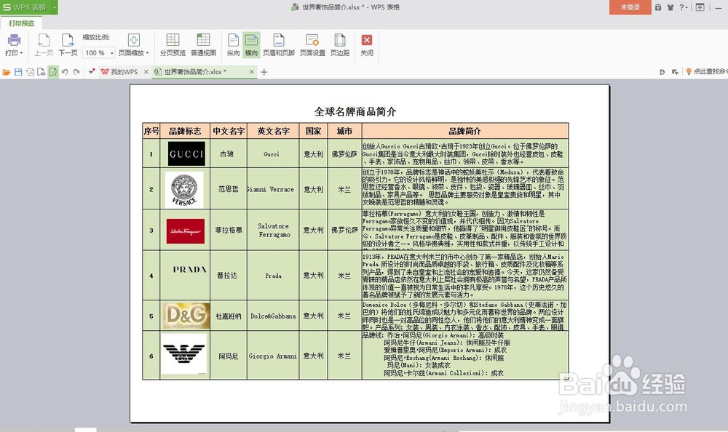Click the red Salvatore Ferragamo logo
Image resolution: width=728 pixels, height=432 pixels.
[x=185, y=231]
